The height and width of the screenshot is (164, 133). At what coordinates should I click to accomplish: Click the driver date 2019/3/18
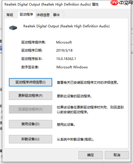[x=64, y=50]
